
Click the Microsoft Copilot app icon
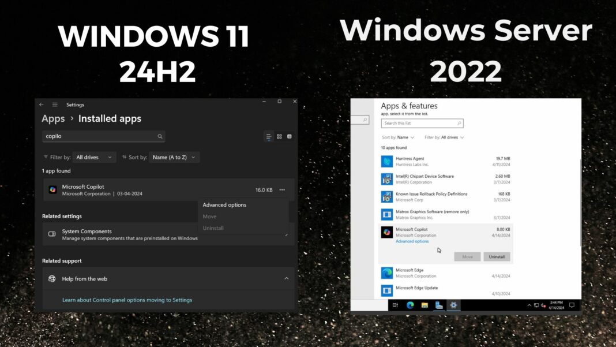(52, 189)
